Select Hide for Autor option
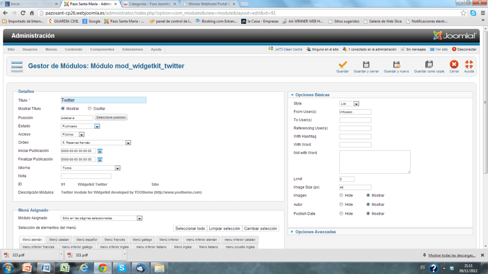 tap(342, 205)
